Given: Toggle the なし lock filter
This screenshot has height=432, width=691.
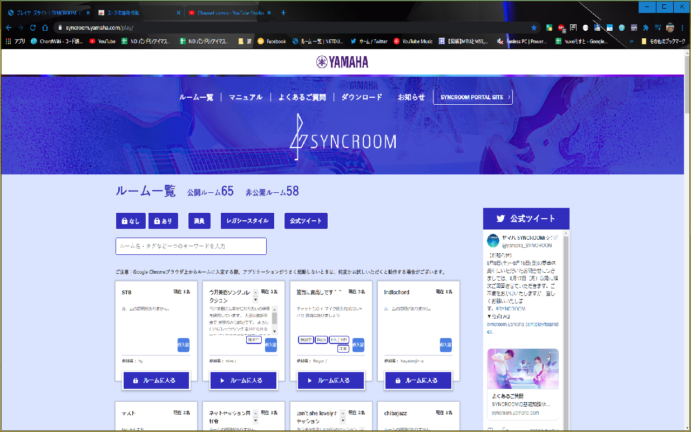Looking at the screenshot, I should 131,221.
